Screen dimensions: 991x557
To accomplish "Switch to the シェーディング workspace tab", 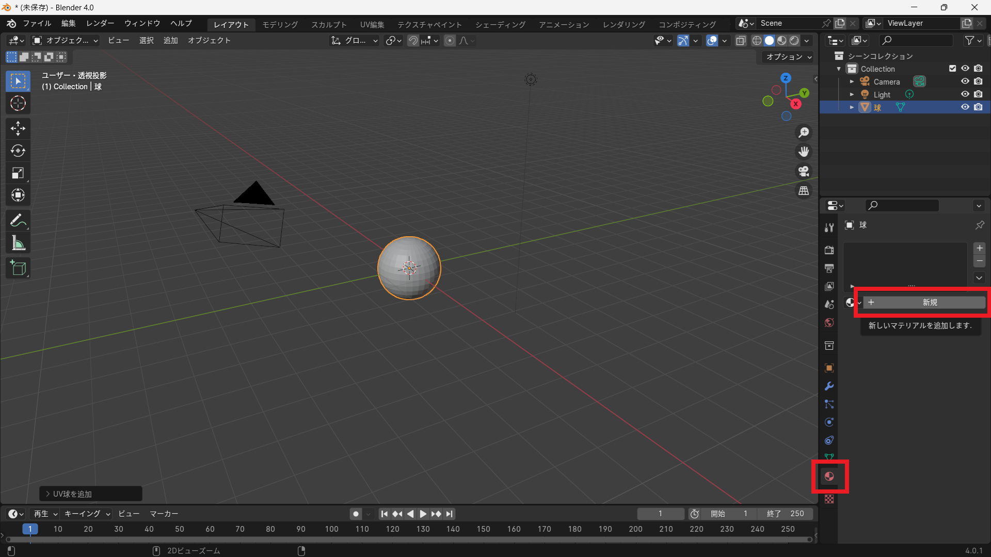I will [x=500, y=24].
